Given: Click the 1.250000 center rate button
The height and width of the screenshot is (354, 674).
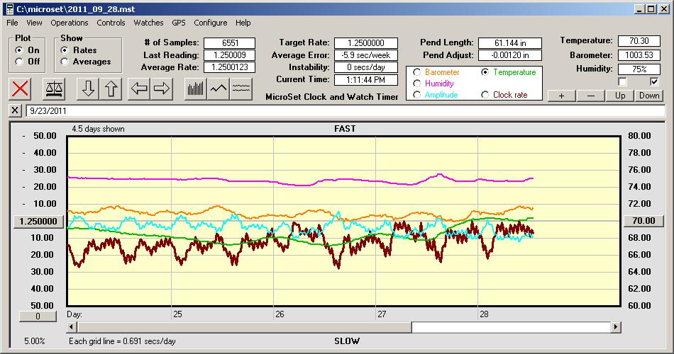Looking at the screenshot, I should tap(38, 222).
